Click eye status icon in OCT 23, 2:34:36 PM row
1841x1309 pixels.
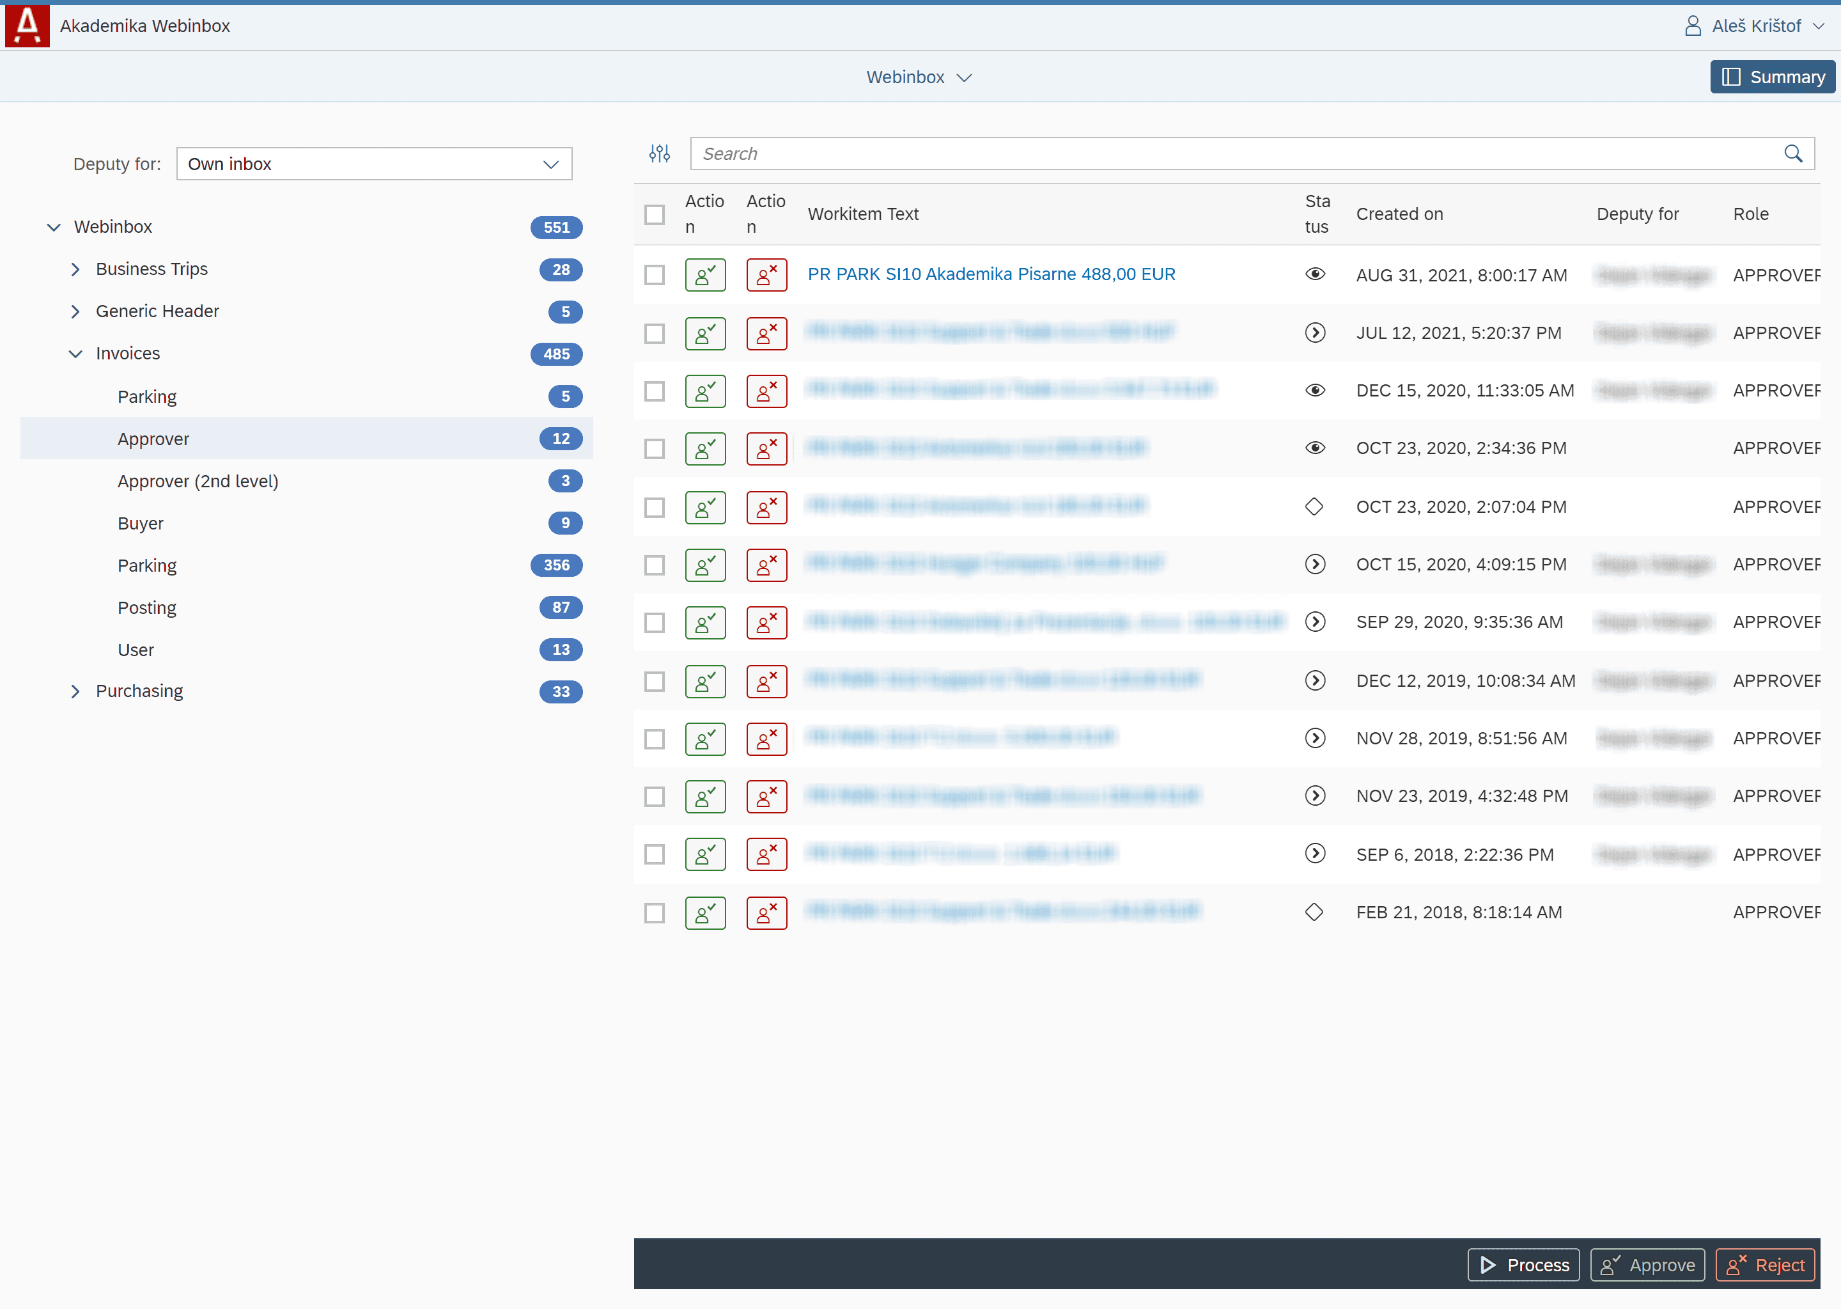[x=1314, y=448]
